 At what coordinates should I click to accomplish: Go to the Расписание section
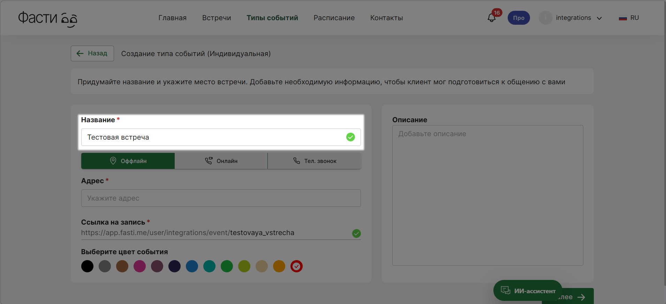click(334, 18)
